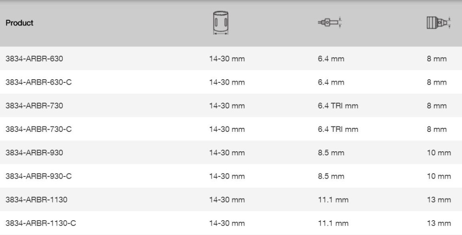Image resolution: width=462 pixels, height=235 pixels.
Task: Open product 3834-ARBR-1130
Action: coord(37,200)
